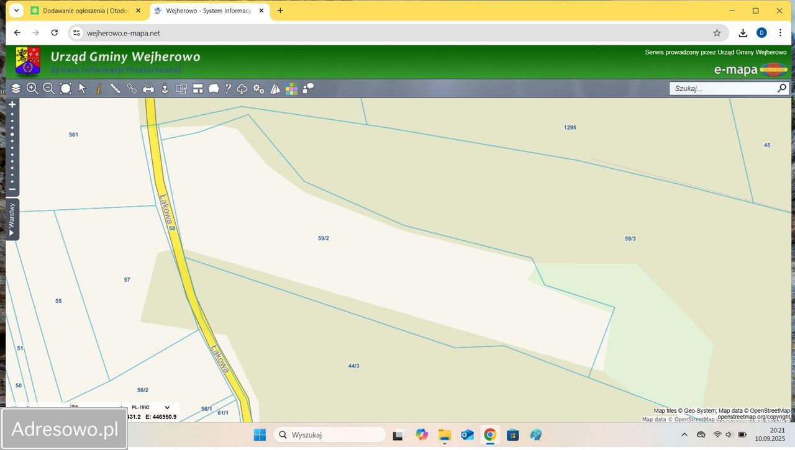Expand the Warstwy side panel
The image size is (795, 450).
pyautogui.click(x=12, y=218)
